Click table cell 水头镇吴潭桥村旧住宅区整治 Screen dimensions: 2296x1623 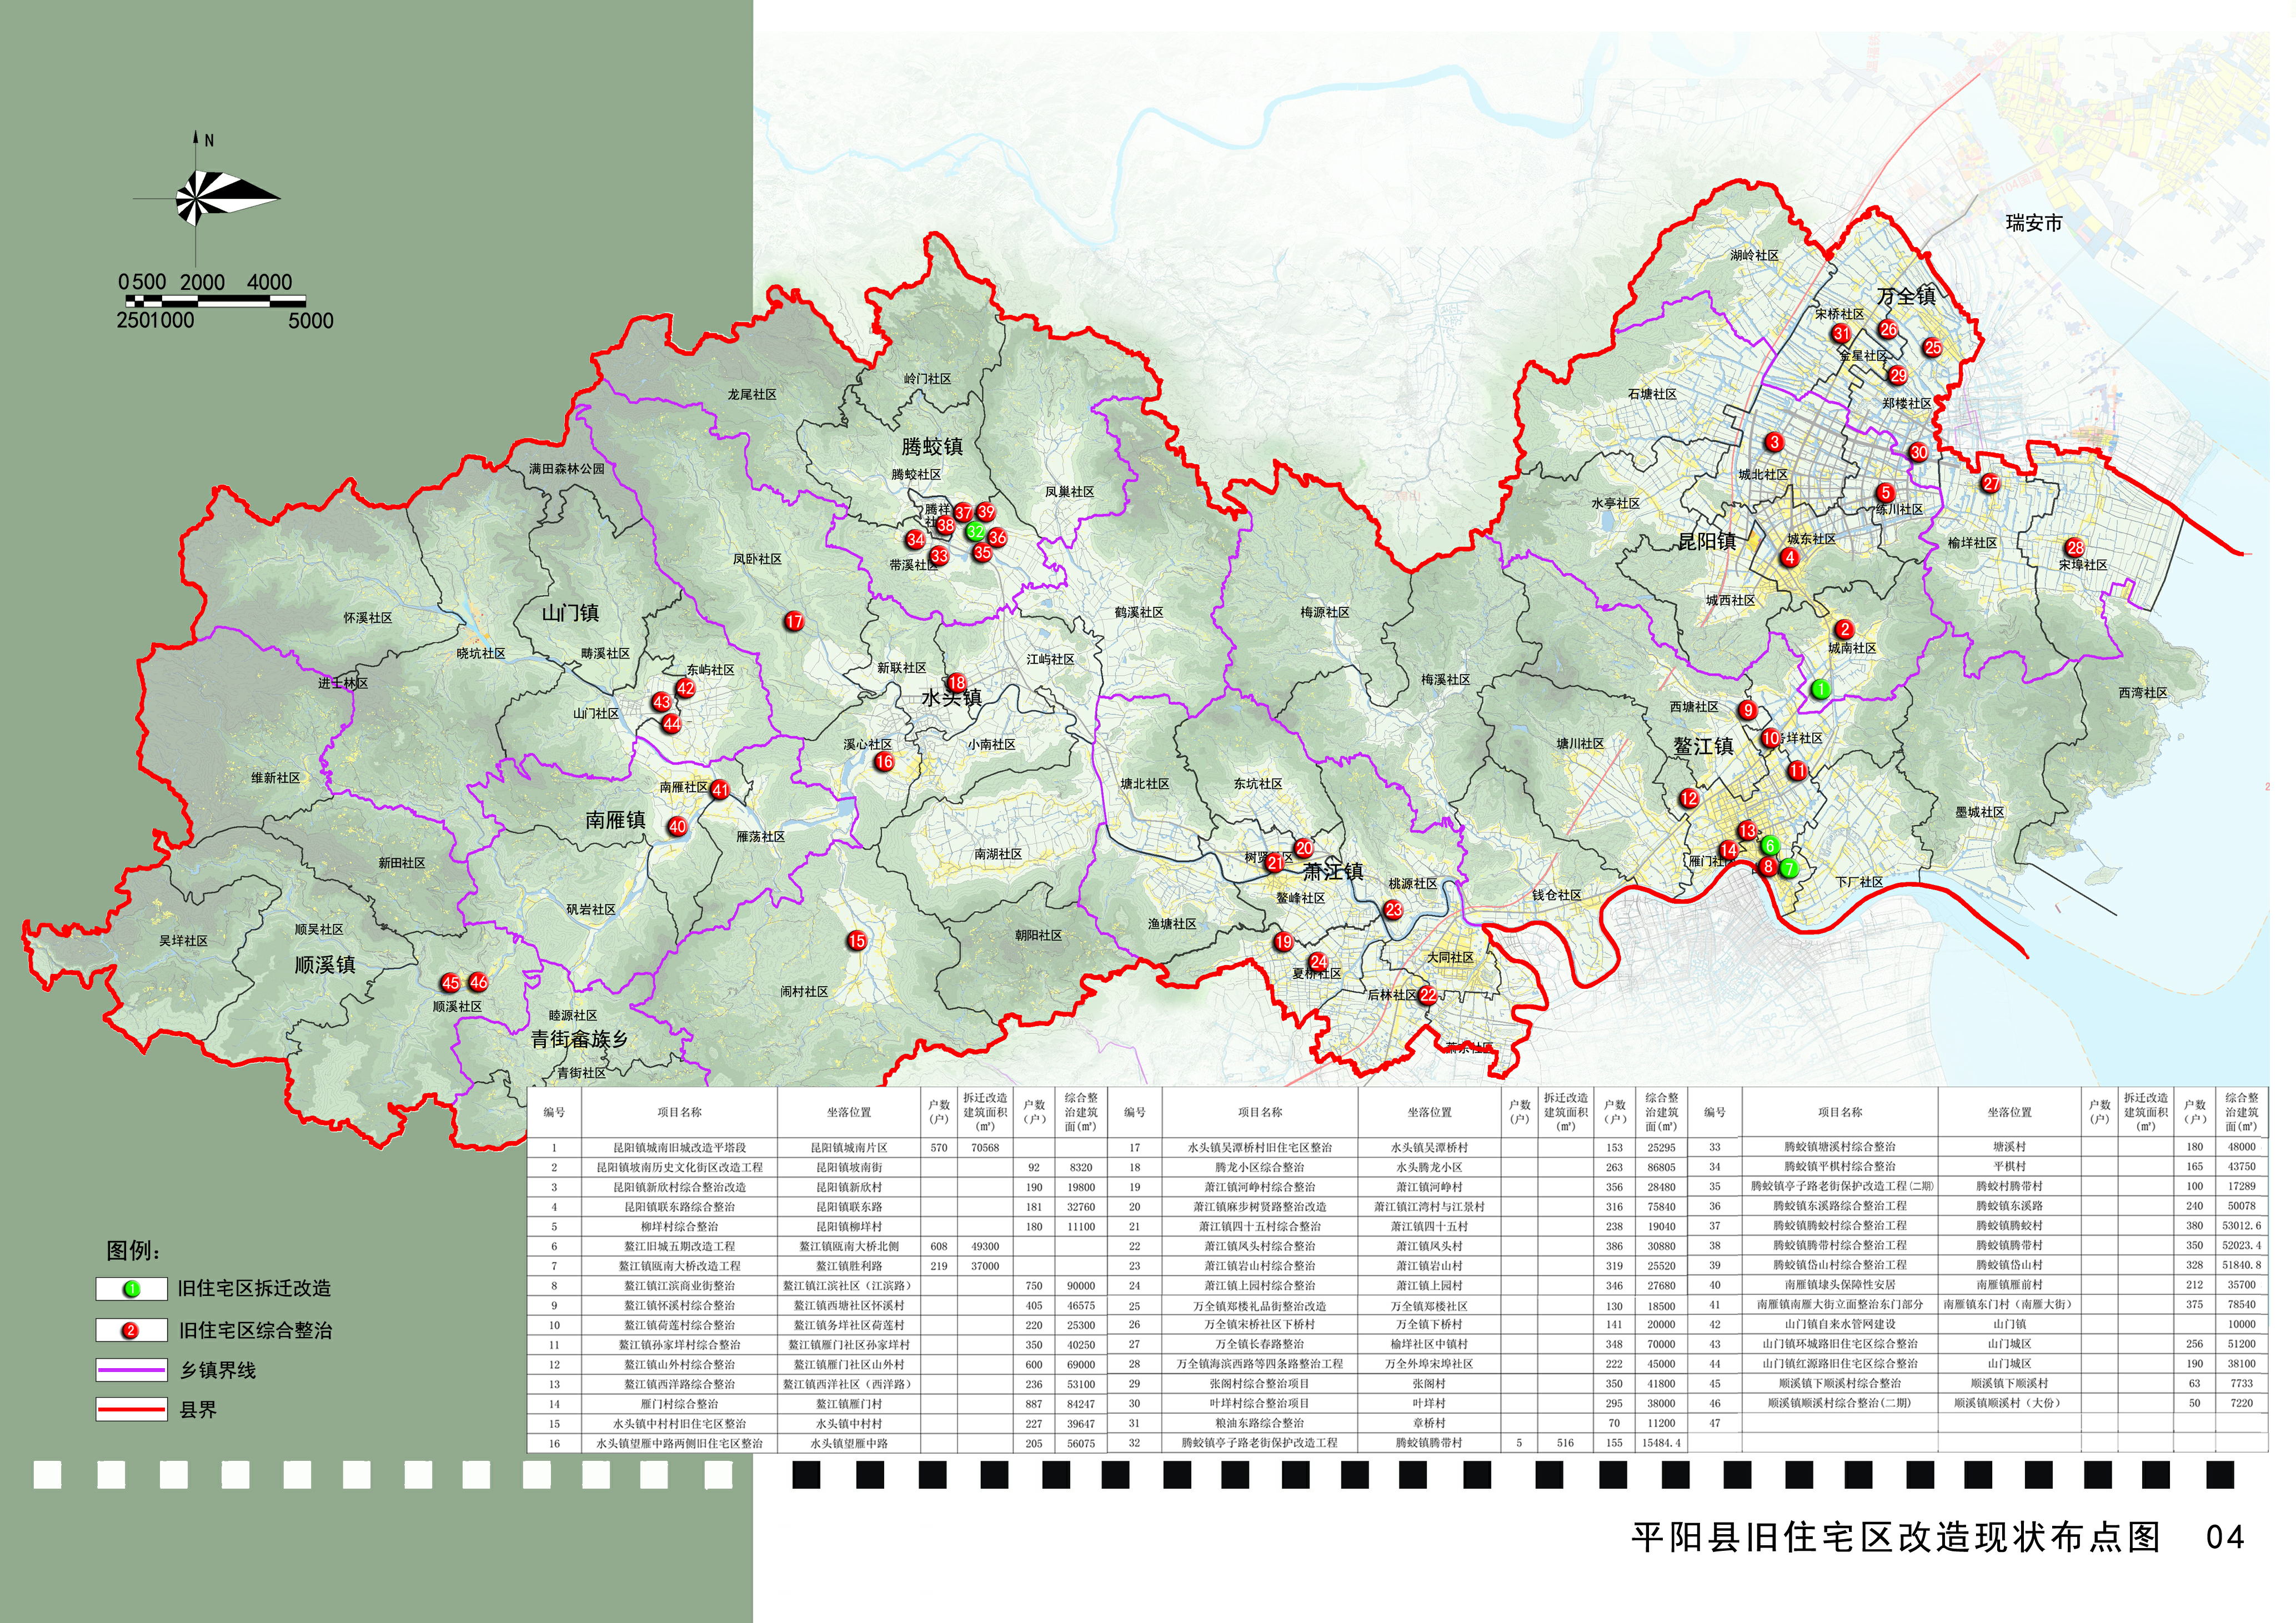(1260, 1148)
